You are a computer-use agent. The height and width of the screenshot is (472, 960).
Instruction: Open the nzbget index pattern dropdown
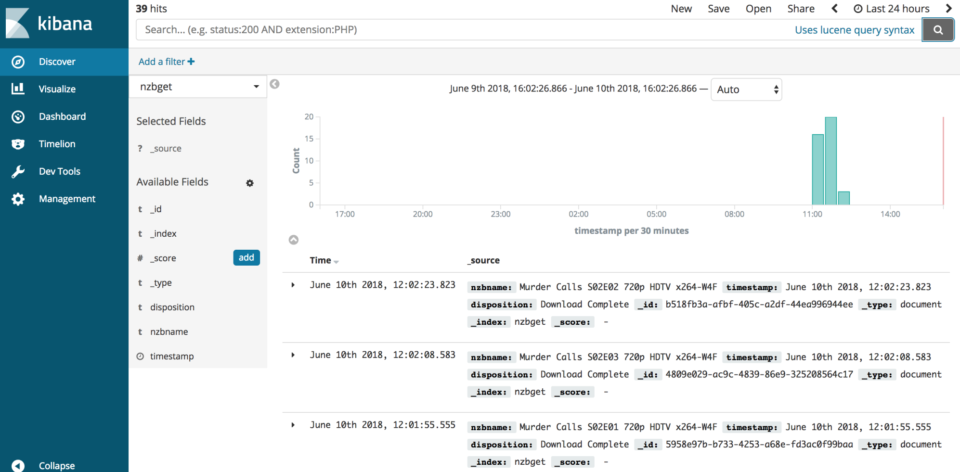[198, 87]
